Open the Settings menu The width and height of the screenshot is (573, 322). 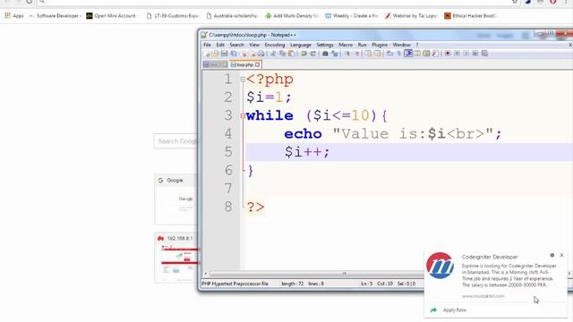[324, 45]
